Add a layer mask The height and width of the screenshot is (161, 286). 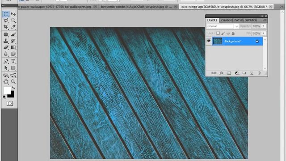click(x=229, y=73)
